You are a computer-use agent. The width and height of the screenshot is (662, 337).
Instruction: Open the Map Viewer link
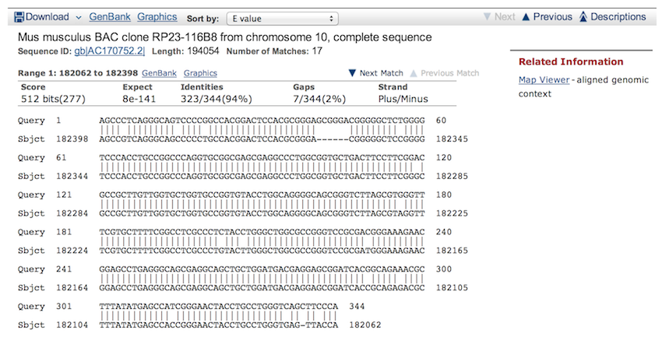544,79
